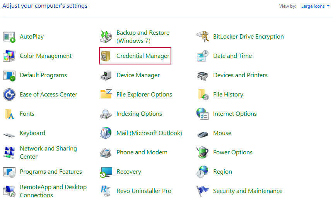Click the Revo Uninstaller Pro icon

coord(106,191)
